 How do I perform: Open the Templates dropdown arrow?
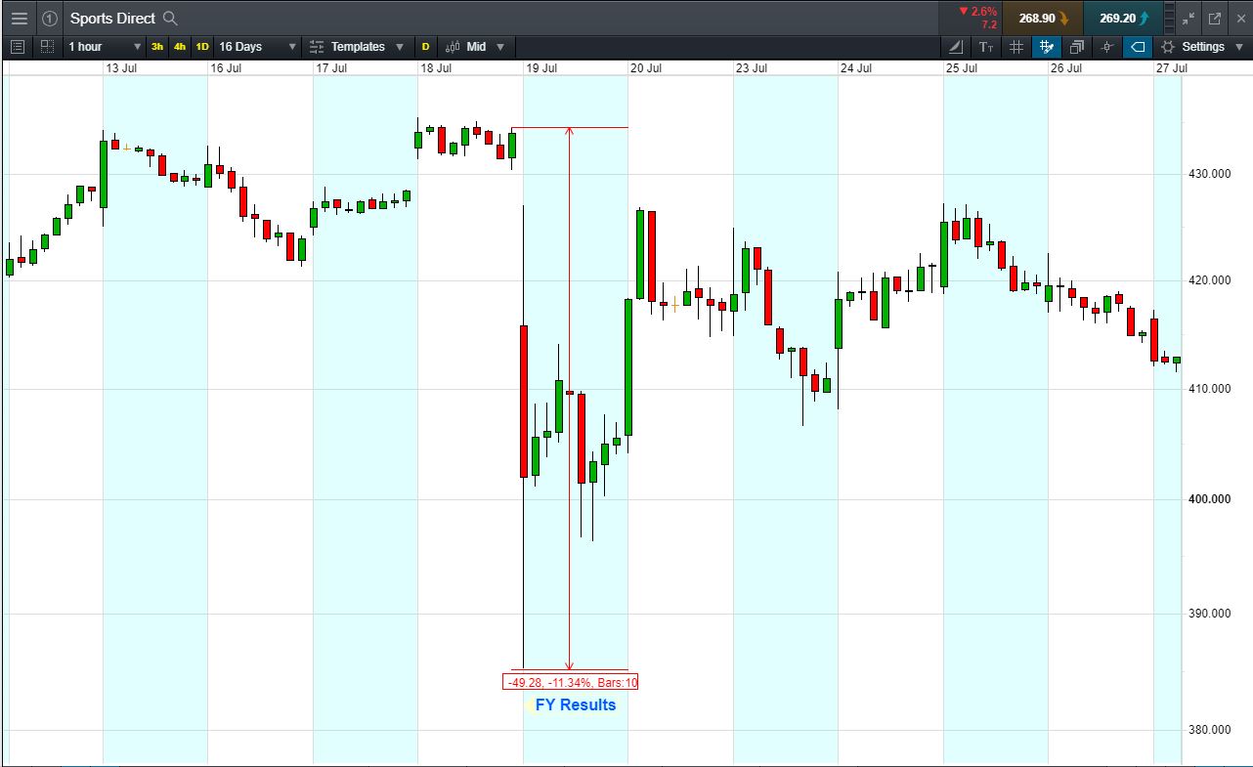(x=400, y=47)
